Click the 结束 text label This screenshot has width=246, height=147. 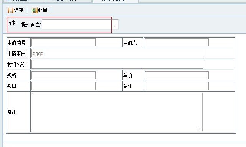(12, 23)
